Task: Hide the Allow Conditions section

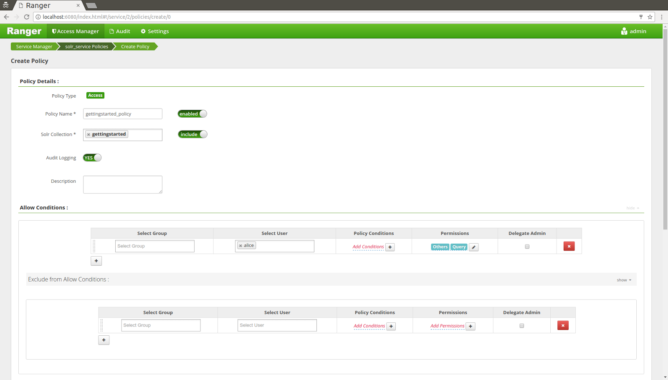Action: (630, 208)
